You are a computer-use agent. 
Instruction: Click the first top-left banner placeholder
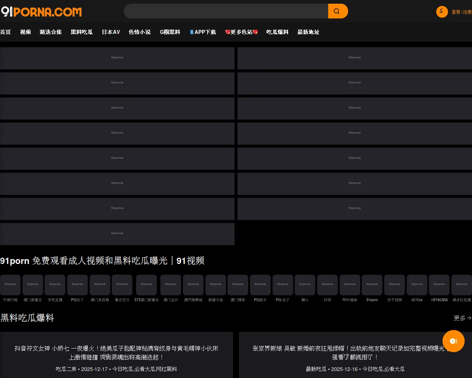[117, 58]
